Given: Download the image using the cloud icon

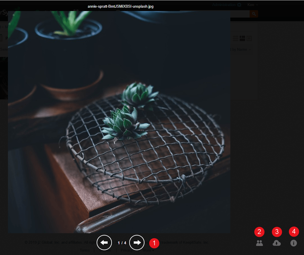Looking at the screenshot, I should (277, 243).
